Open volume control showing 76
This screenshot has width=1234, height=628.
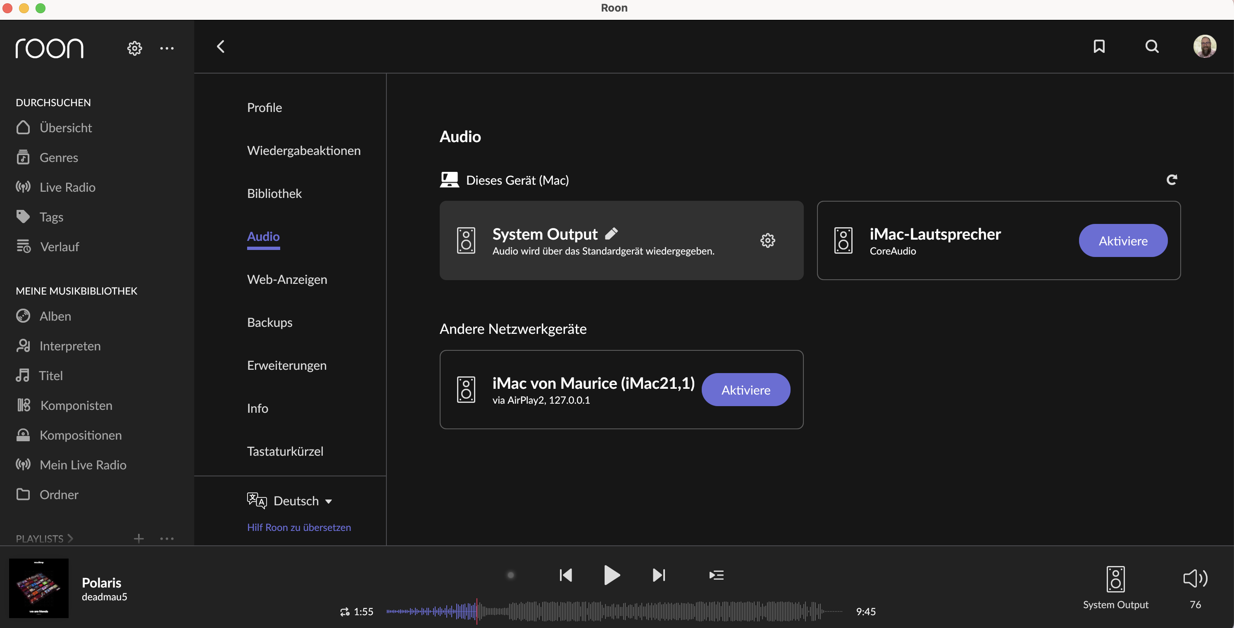click(x=1195, y=587)
